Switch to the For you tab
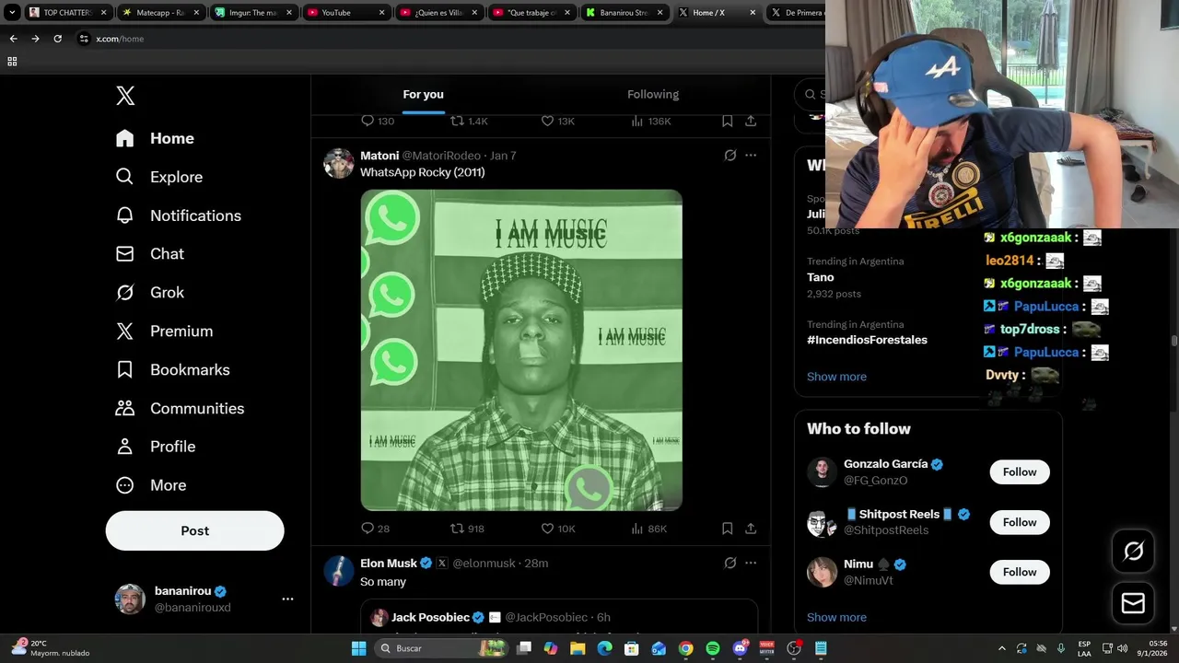 tap(423, 94)
